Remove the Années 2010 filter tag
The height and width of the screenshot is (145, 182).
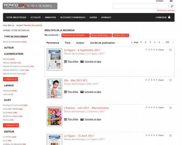pos(127,35)
